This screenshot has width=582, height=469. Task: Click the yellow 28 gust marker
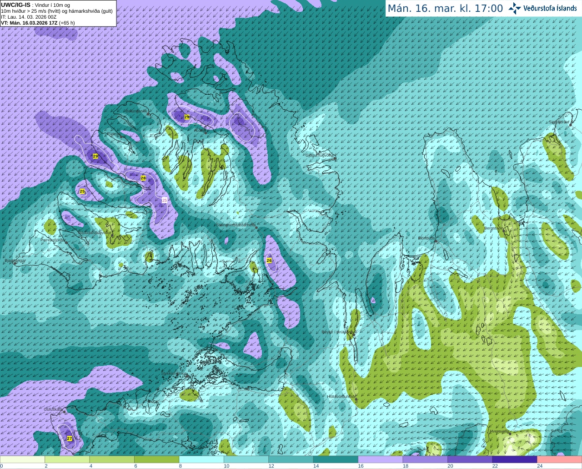tap(143, 178)
